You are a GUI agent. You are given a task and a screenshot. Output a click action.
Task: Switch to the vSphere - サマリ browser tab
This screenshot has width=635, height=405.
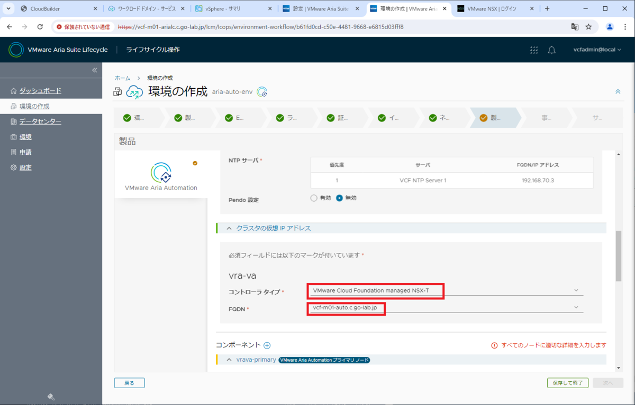tap(233, 8)
